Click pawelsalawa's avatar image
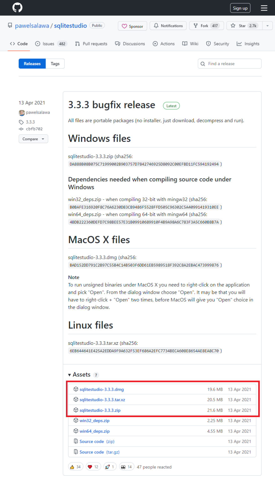This screenshot has width=275, height=481. (x=22, y=113)
